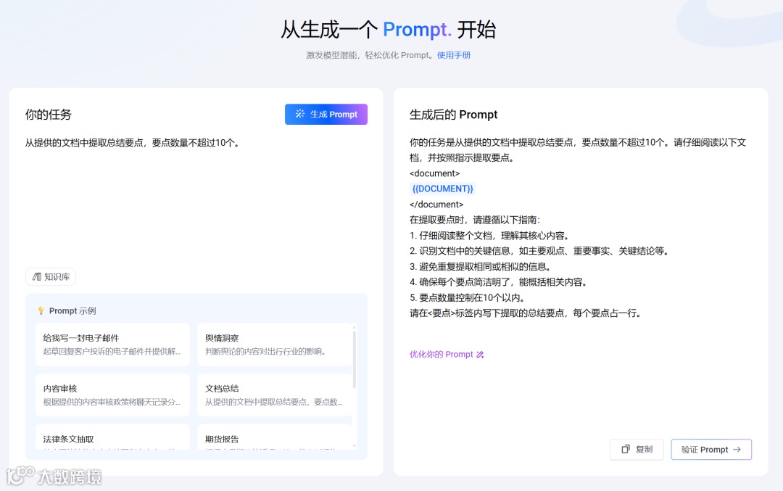Click the book icon in 知识库 button
783x491 pixels.
tap(37, 277)
